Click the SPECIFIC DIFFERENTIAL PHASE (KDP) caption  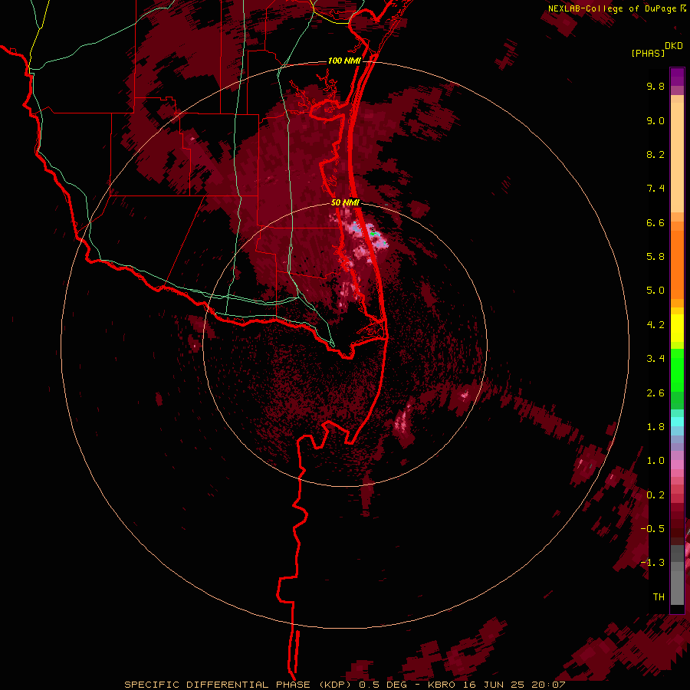pos(239,685)
